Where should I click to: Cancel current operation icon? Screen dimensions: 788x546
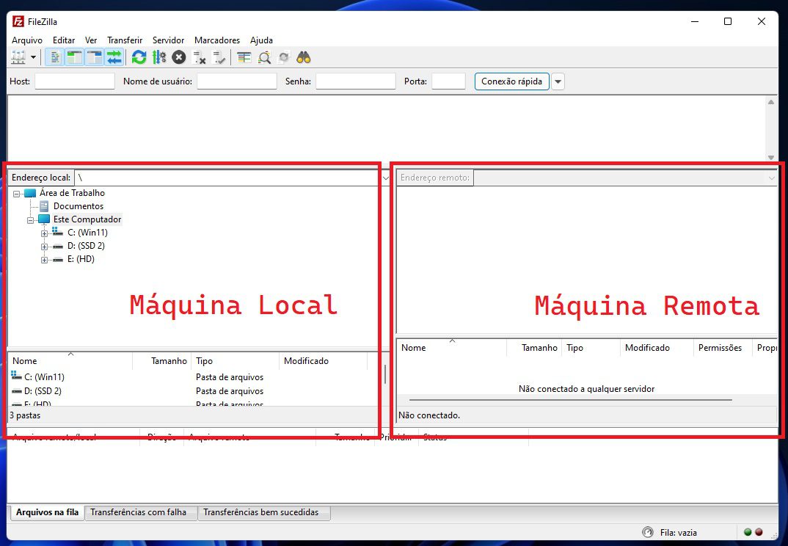(x=178, y=58)
